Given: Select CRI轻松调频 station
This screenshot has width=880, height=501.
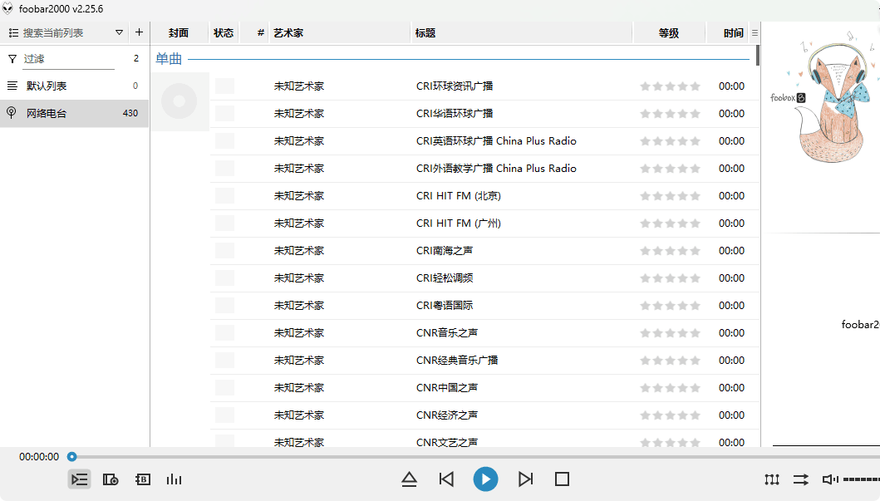Looking at the screenshot, I should pyautogui.click(x=485, y=278).
